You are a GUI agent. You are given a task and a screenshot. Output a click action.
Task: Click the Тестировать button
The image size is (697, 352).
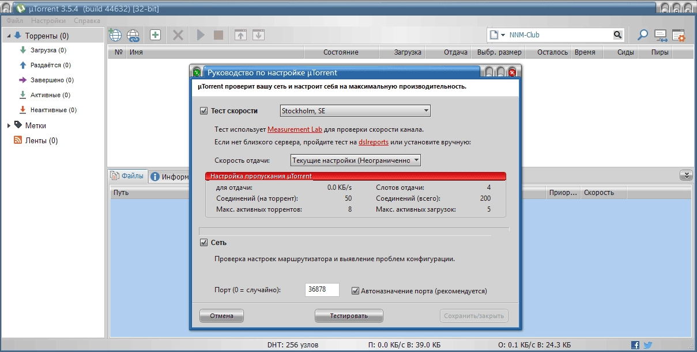point(349,316)
